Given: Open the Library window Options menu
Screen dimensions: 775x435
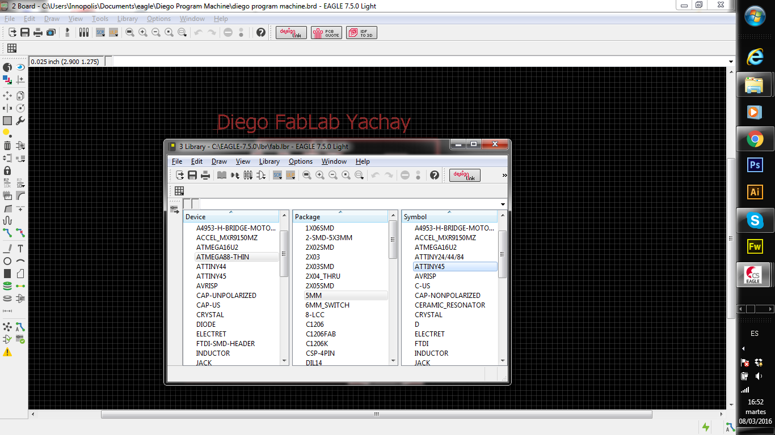Looking at the screenshot, I should [x=301, y=161].
